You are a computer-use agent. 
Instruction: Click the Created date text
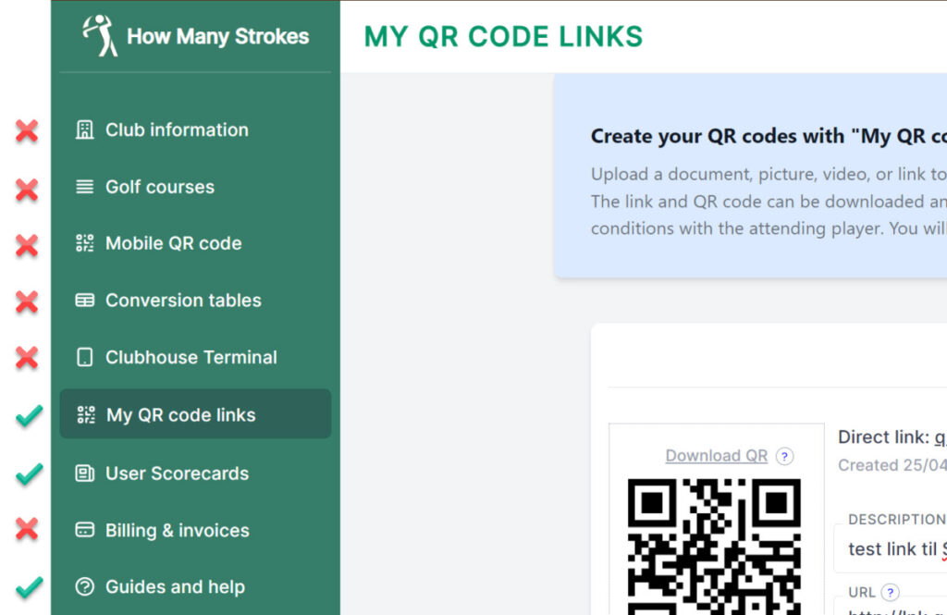pos(892,465)
